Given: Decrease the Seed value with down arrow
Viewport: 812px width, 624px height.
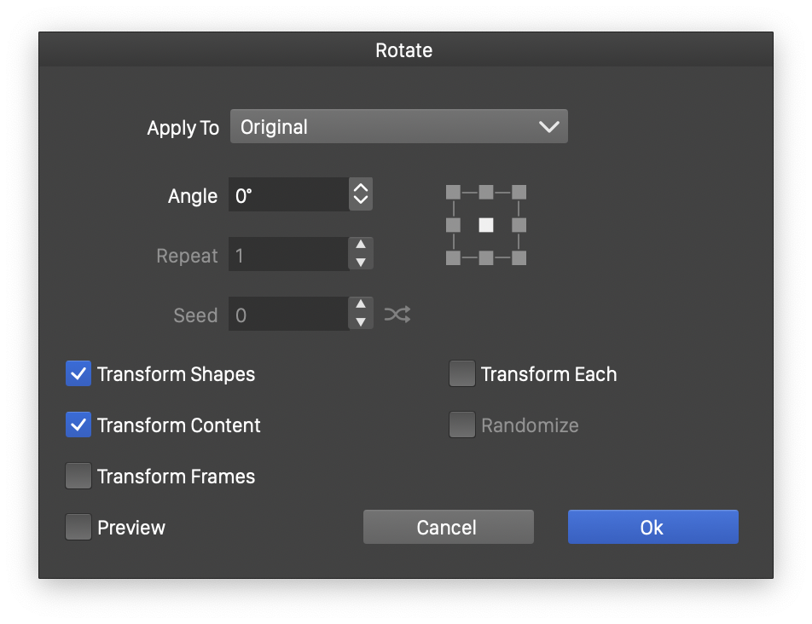Looking at the screenshot, I should point(361,322).
